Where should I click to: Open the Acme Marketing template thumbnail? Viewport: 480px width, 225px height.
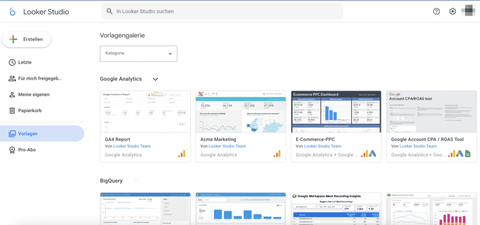(240, 112)
